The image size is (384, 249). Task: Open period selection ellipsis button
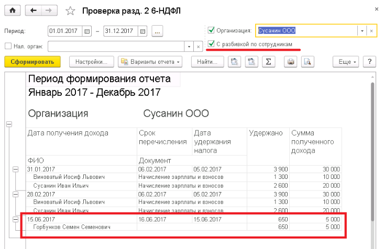pos(157,31)
